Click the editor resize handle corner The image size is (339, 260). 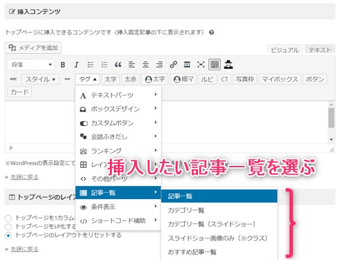[332, 149]
